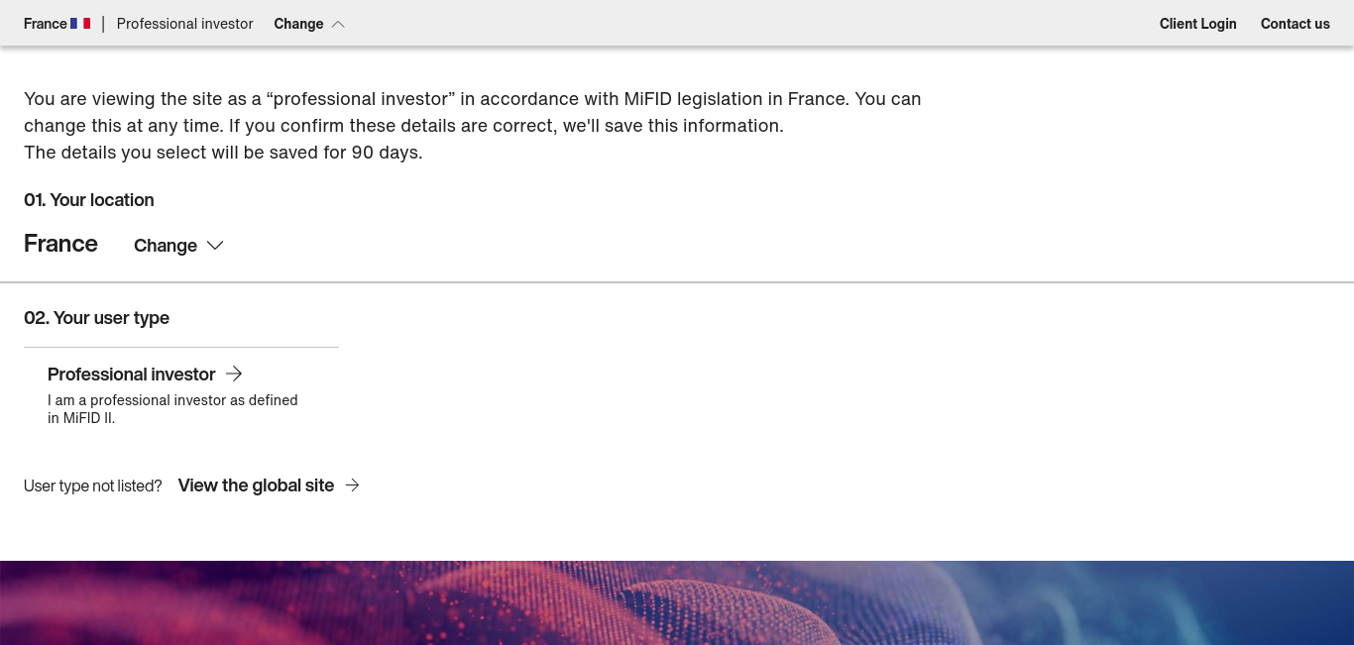This screenshot has height=645, width=1354.
Task: Open Client Login
Action: pyautogui.click(x=1198, y=24)
